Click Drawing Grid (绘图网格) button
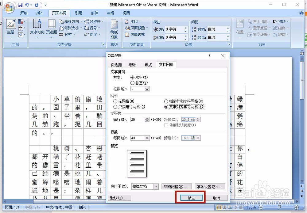Screen dimensions: 307x213 point(177,187)
